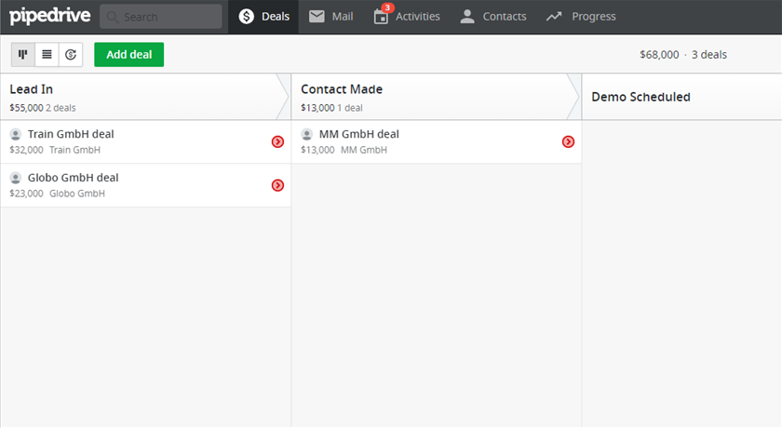
Task: Click the Train GmbH deal person avatar
Action: pyautogui.click(x=16, y=135)
